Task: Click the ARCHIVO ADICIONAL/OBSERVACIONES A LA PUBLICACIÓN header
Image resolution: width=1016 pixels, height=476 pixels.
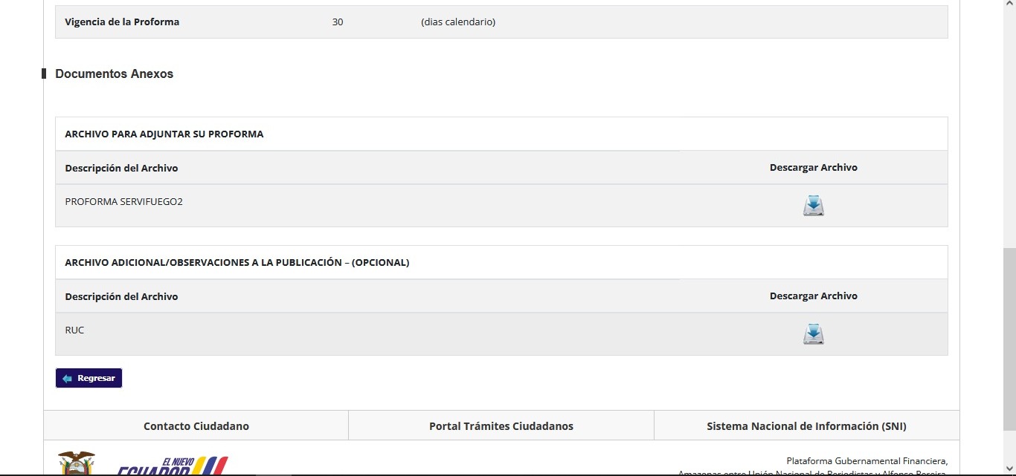Action: [x=237, y=263]
